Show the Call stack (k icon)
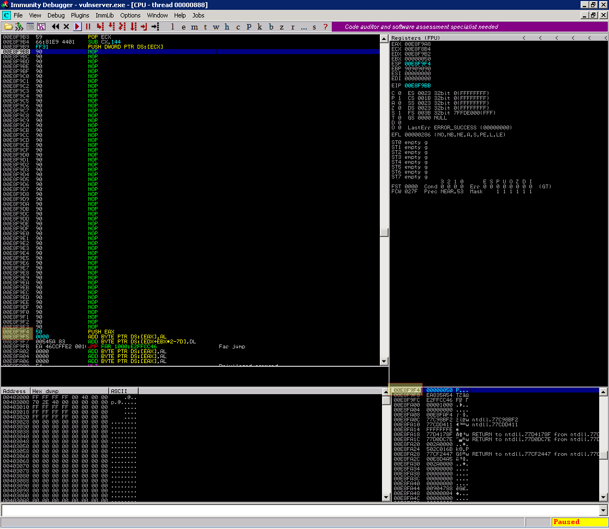This screenshot has height=529, width=609. pos(260,27)
